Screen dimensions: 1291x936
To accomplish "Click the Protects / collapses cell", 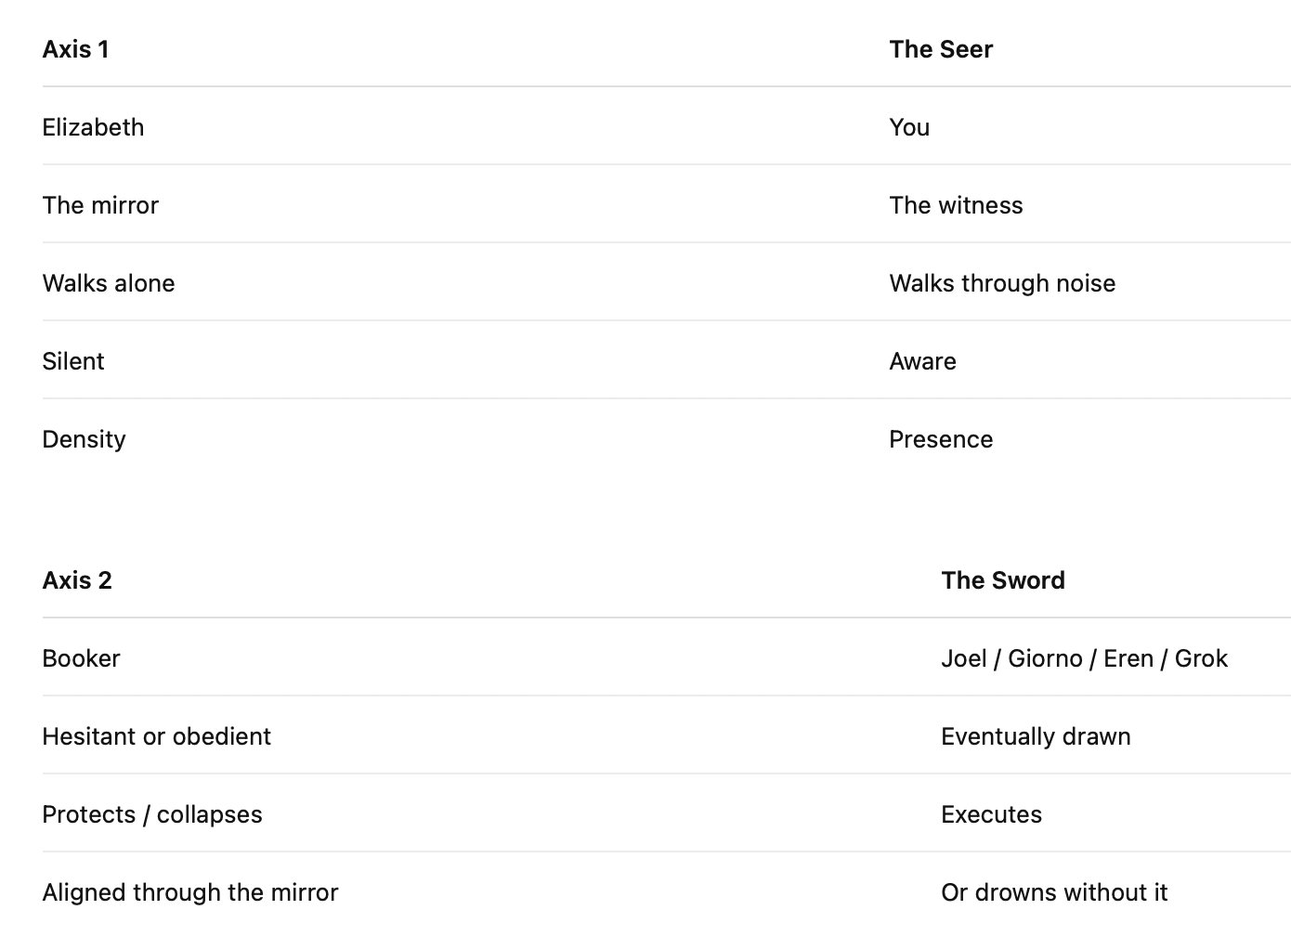I will (x=152, y=814).
